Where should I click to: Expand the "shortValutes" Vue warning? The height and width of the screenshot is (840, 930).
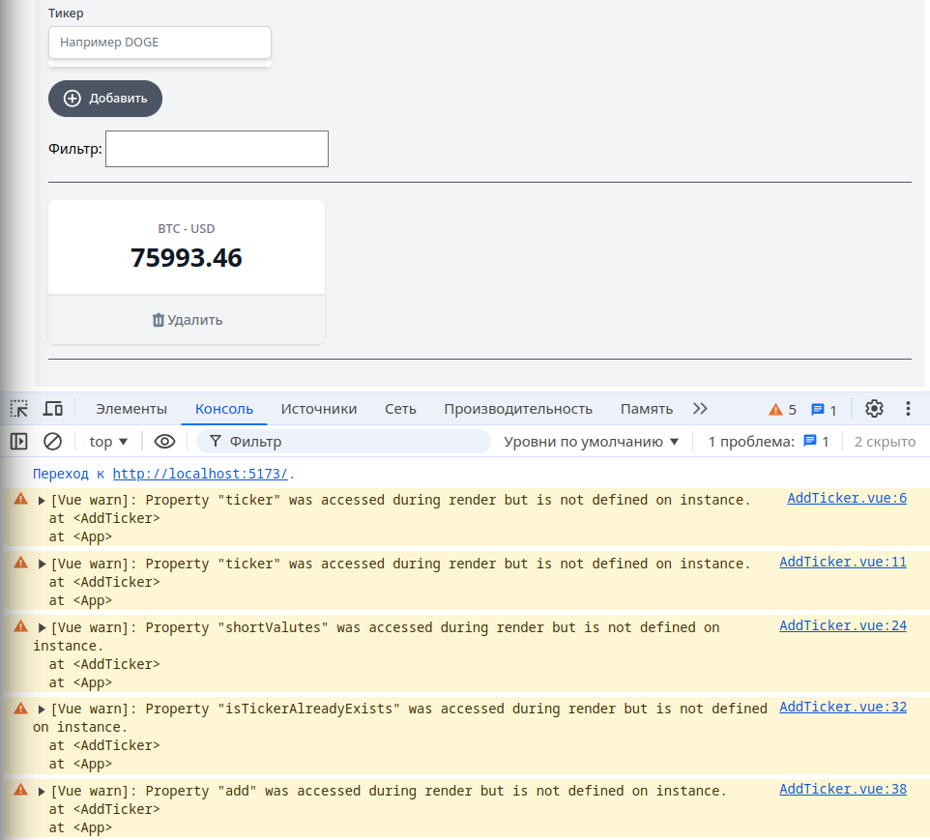(x=42, y=628)
